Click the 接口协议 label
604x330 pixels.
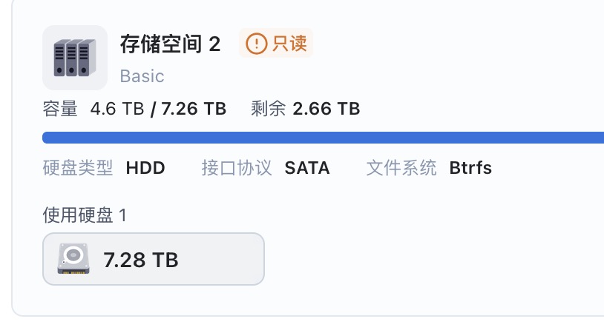pos(237,168)
